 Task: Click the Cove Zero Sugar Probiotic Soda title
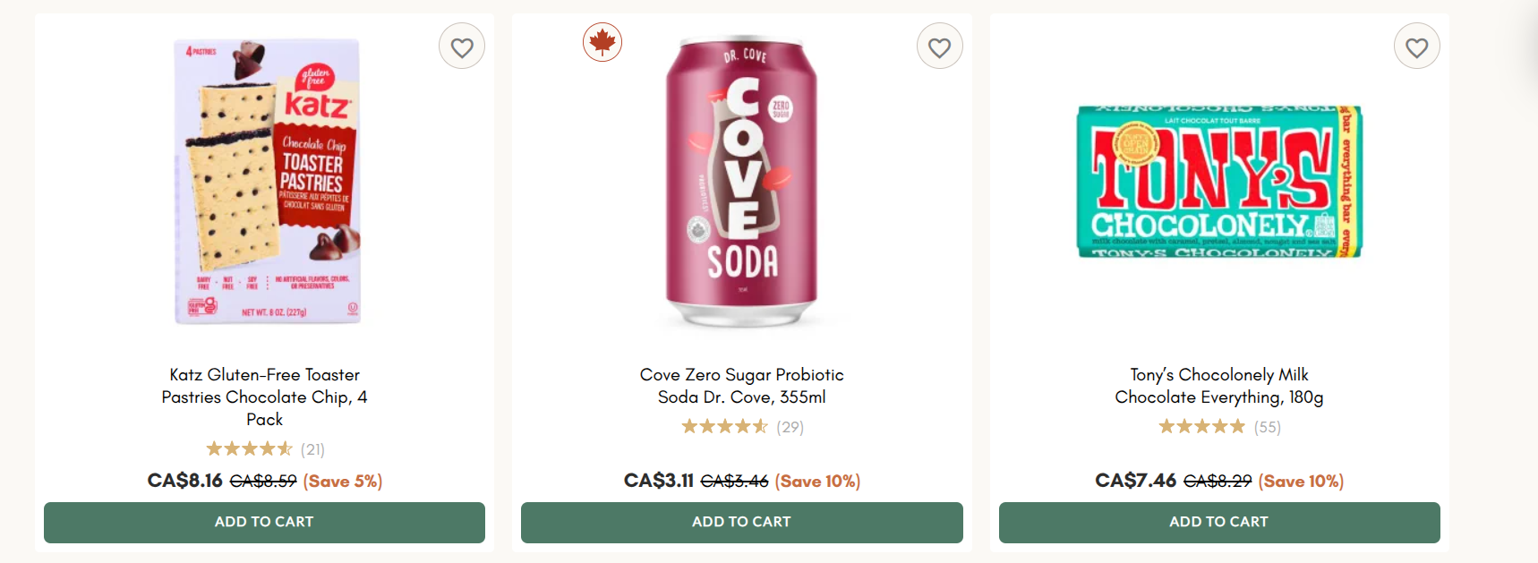tap(741, 385)
